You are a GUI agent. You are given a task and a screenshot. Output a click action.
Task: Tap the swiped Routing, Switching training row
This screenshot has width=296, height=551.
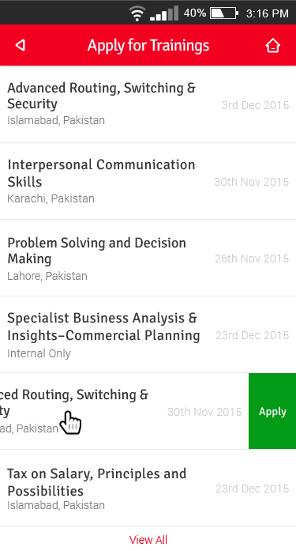(124, 411)
